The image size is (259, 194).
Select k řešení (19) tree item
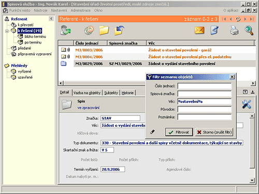[x=30, y=31]
